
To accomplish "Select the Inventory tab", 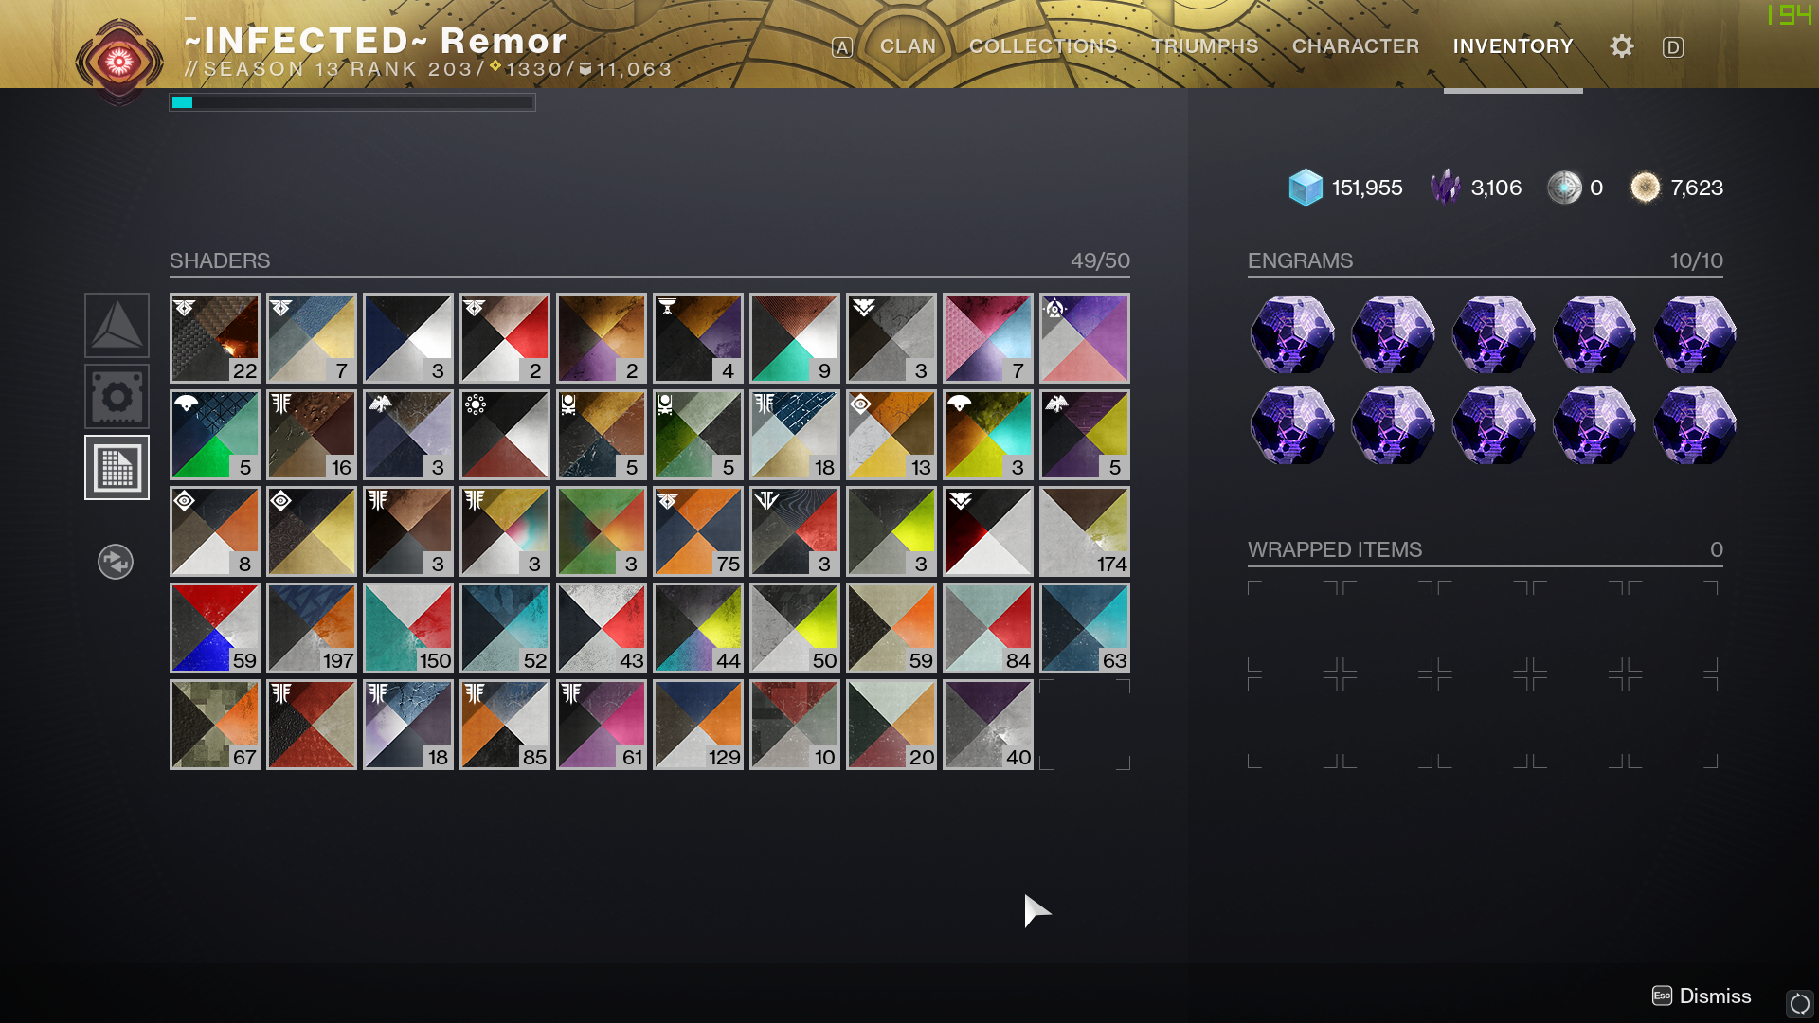I will [1513, 46].
